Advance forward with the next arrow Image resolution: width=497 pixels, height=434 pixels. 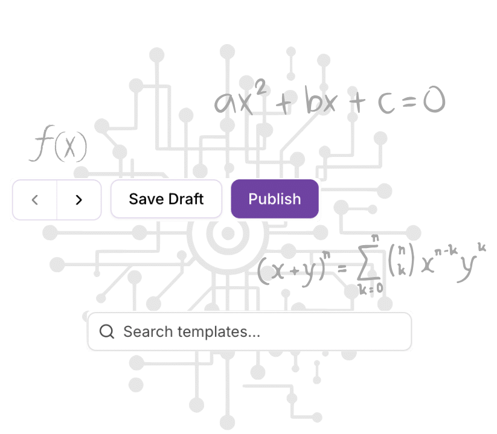click(x=79, y=200)
